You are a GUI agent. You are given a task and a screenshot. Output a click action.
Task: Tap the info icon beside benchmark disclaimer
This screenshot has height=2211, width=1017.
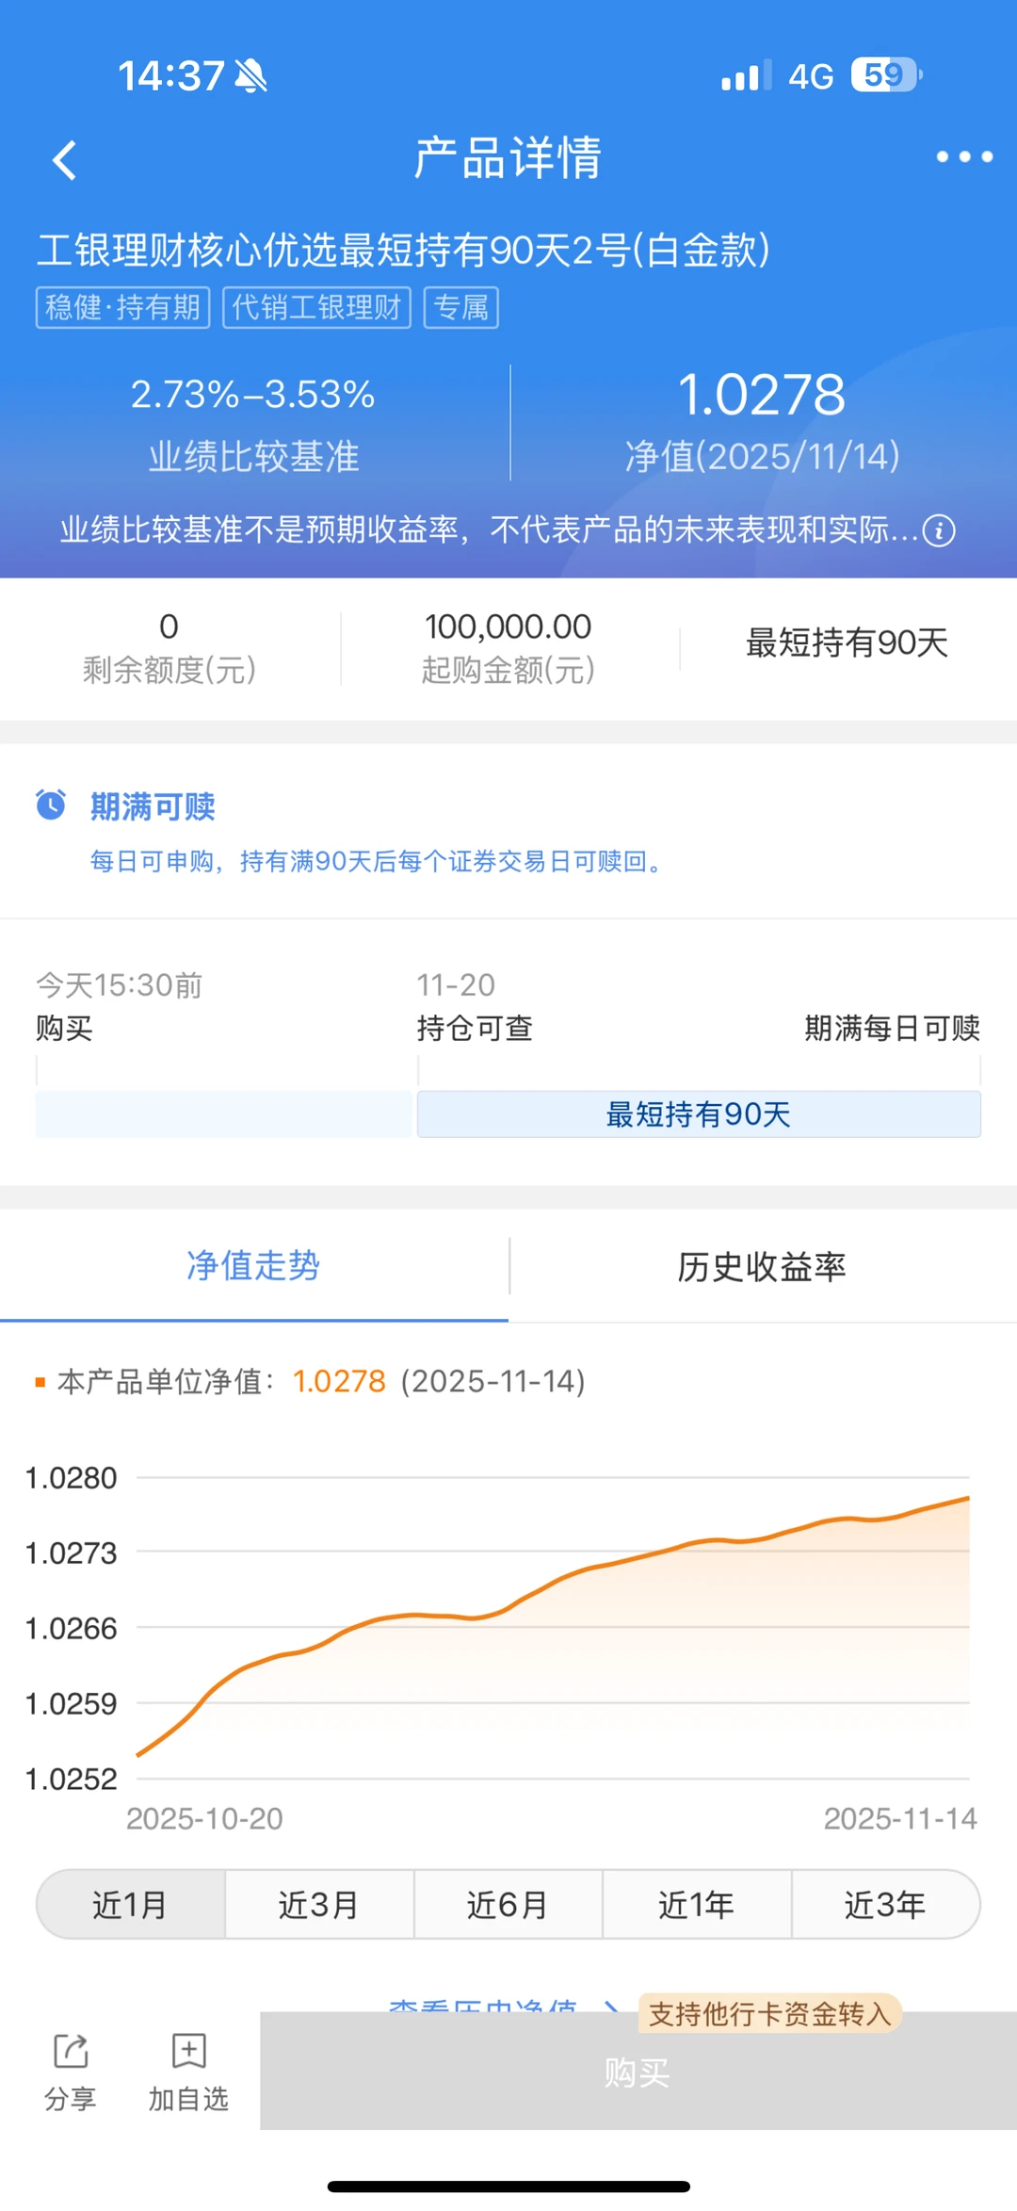pyautogui.click(x=939, y=530)
